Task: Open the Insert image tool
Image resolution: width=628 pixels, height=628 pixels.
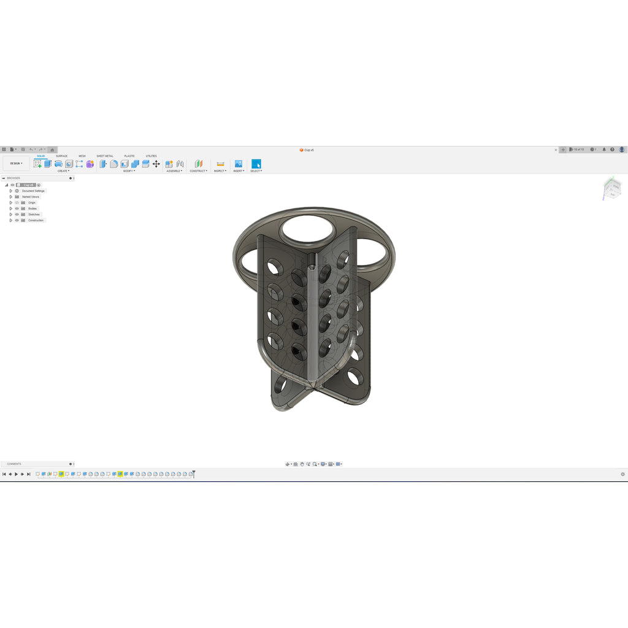Action: click(239, 164)
